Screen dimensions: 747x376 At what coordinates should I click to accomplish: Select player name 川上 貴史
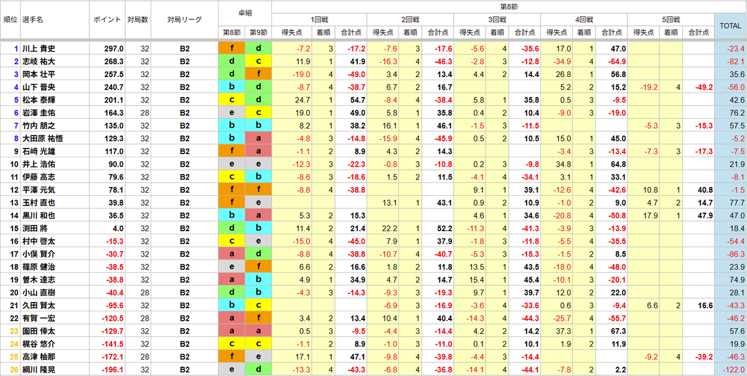pos(39,48)
